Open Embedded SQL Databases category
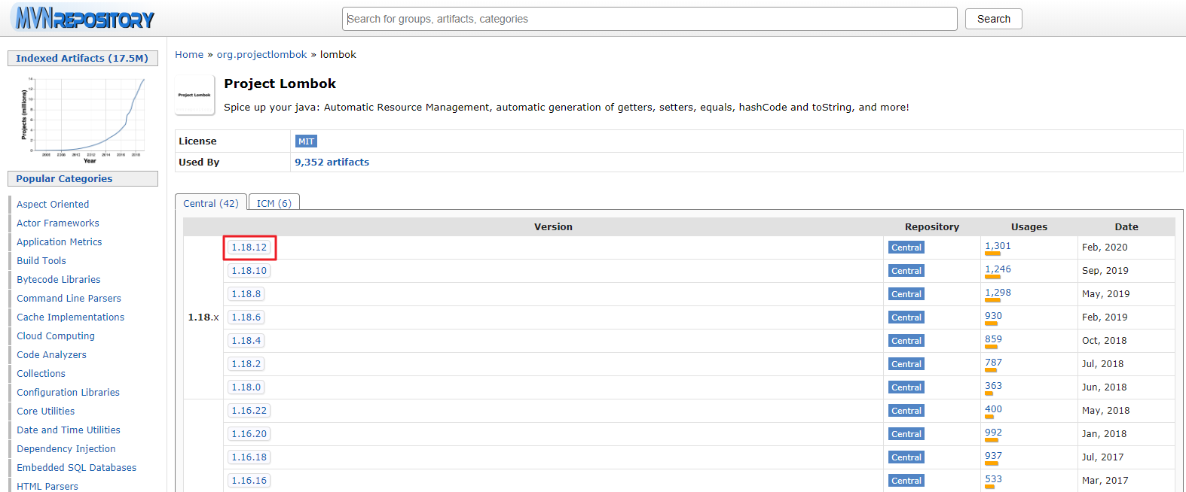The width and height of the screenshot is (1186, 492). (x=77, y=468)
